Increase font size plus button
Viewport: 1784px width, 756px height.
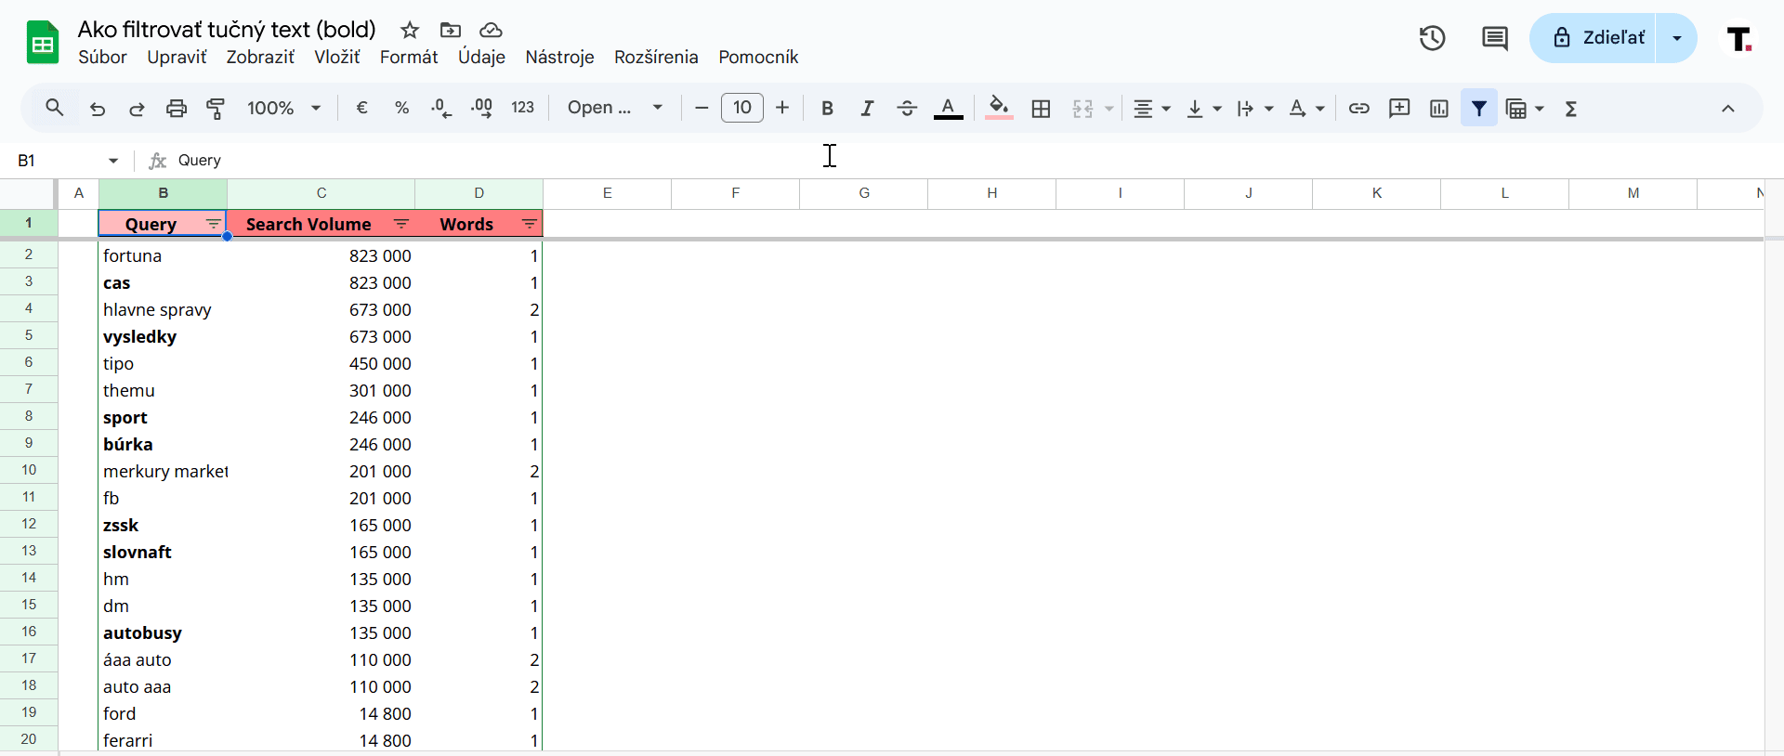click(x=782, y=108)
